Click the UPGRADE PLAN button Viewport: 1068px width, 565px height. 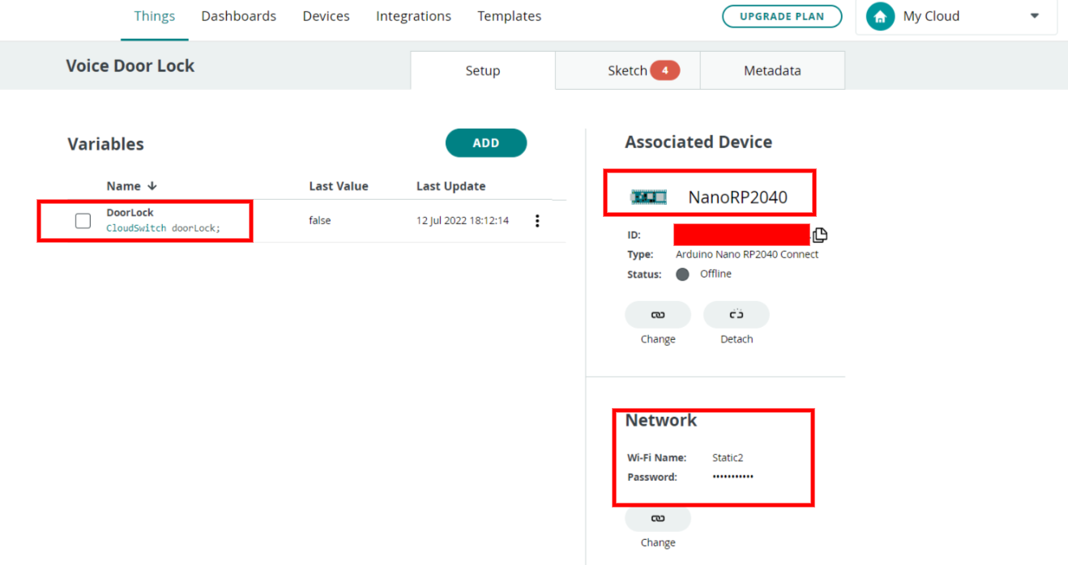[x=781, y=15]
